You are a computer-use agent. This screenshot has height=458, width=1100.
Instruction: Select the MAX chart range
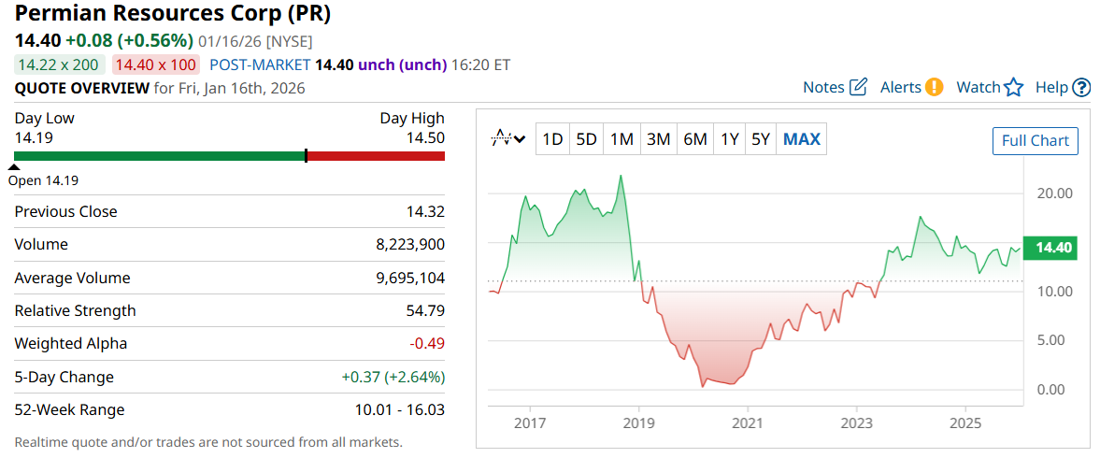(x=802, y=139)
